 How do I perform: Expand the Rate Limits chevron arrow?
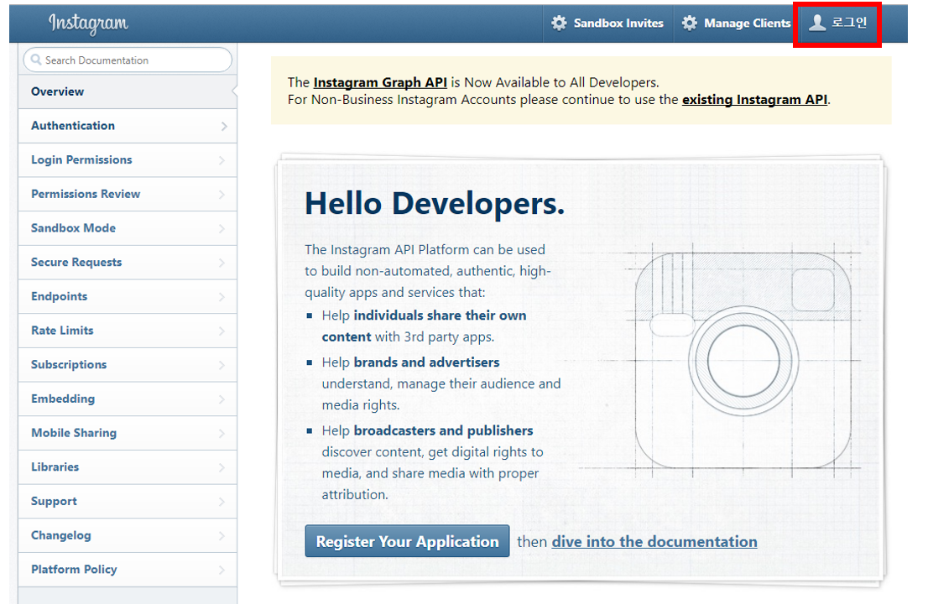click(222, 331)
